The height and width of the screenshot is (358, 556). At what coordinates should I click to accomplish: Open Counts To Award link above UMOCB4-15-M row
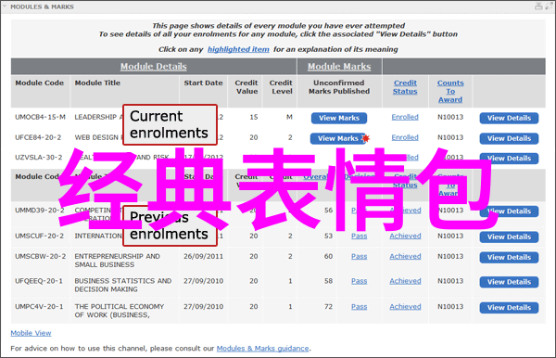pos(450,91)
